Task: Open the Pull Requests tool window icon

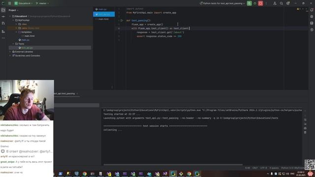Action: coord(3,23)
